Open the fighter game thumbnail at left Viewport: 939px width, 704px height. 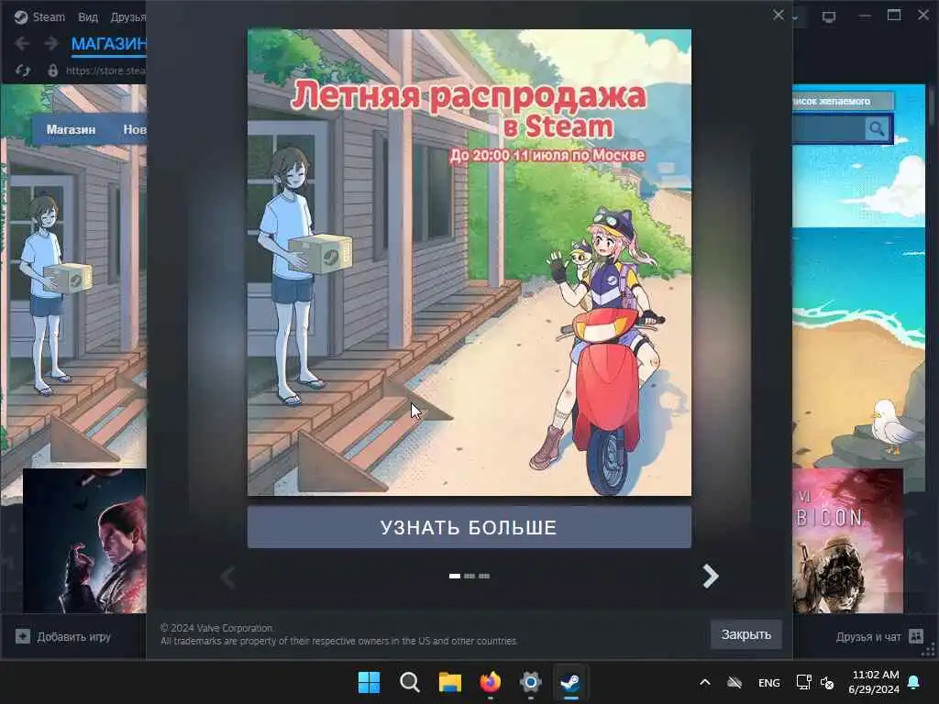pyautogui.click(x=84, y=541)
